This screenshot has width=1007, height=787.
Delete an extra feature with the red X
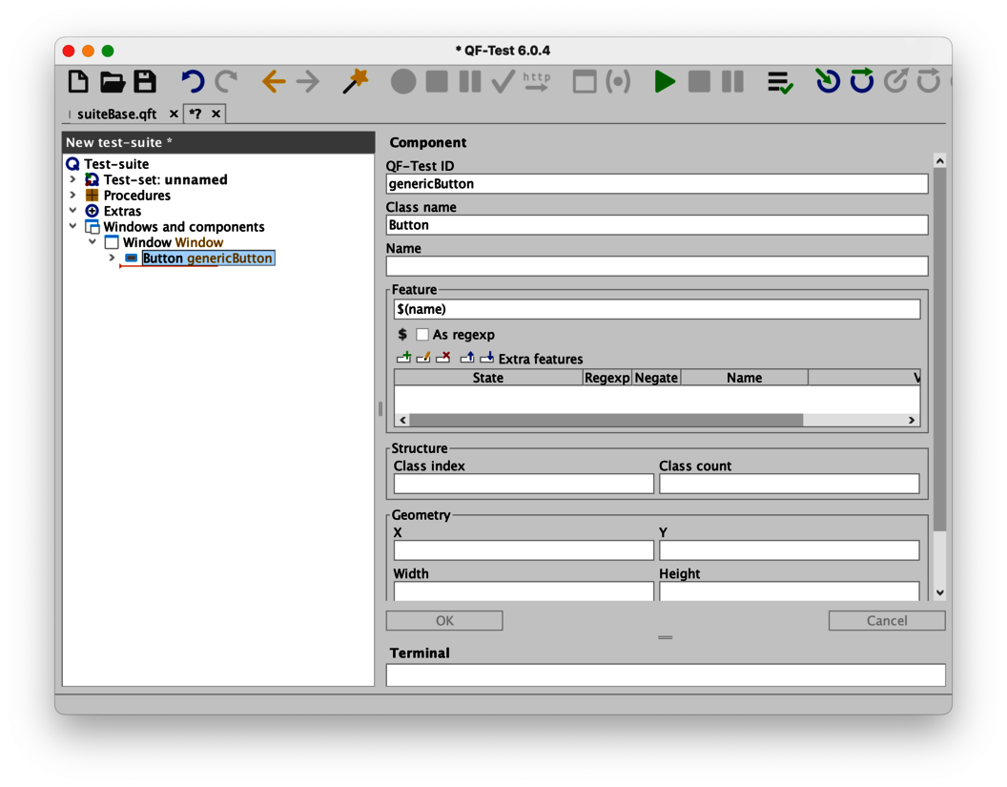[443, 358]
